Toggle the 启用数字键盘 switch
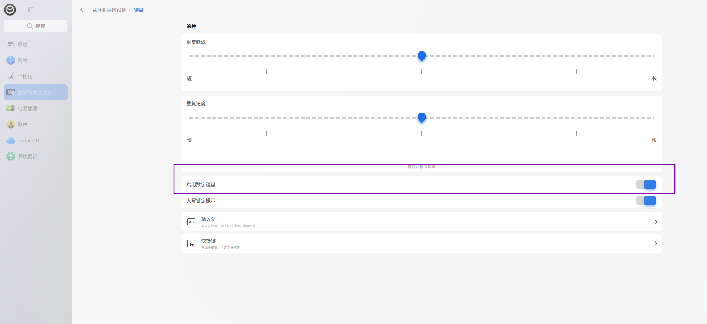The height and width of the screenshot is (324, 707). (646, 184)
